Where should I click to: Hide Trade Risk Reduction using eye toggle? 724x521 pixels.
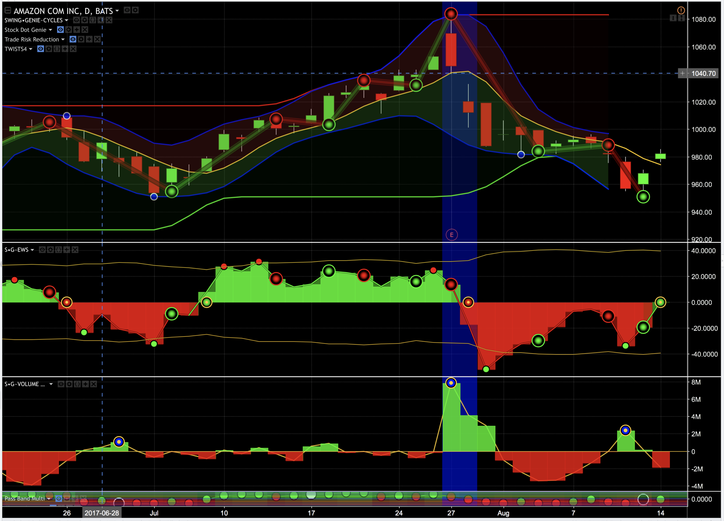[73, 39]
